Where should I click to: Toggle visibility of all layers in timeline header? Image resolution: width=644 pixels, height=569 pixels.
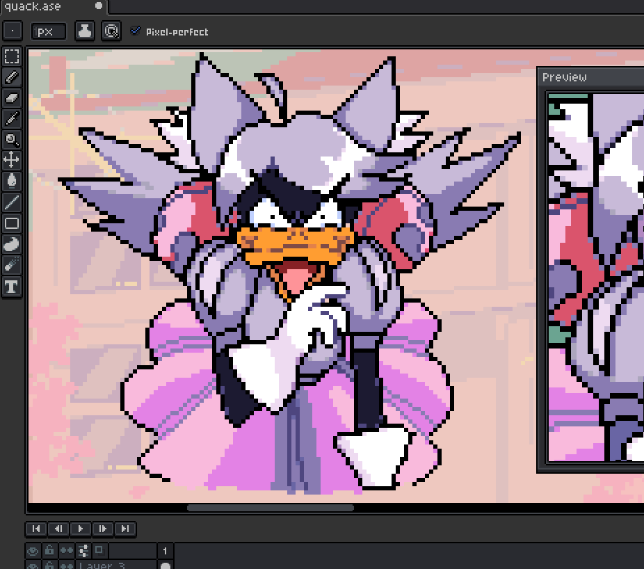coord(33,550)
